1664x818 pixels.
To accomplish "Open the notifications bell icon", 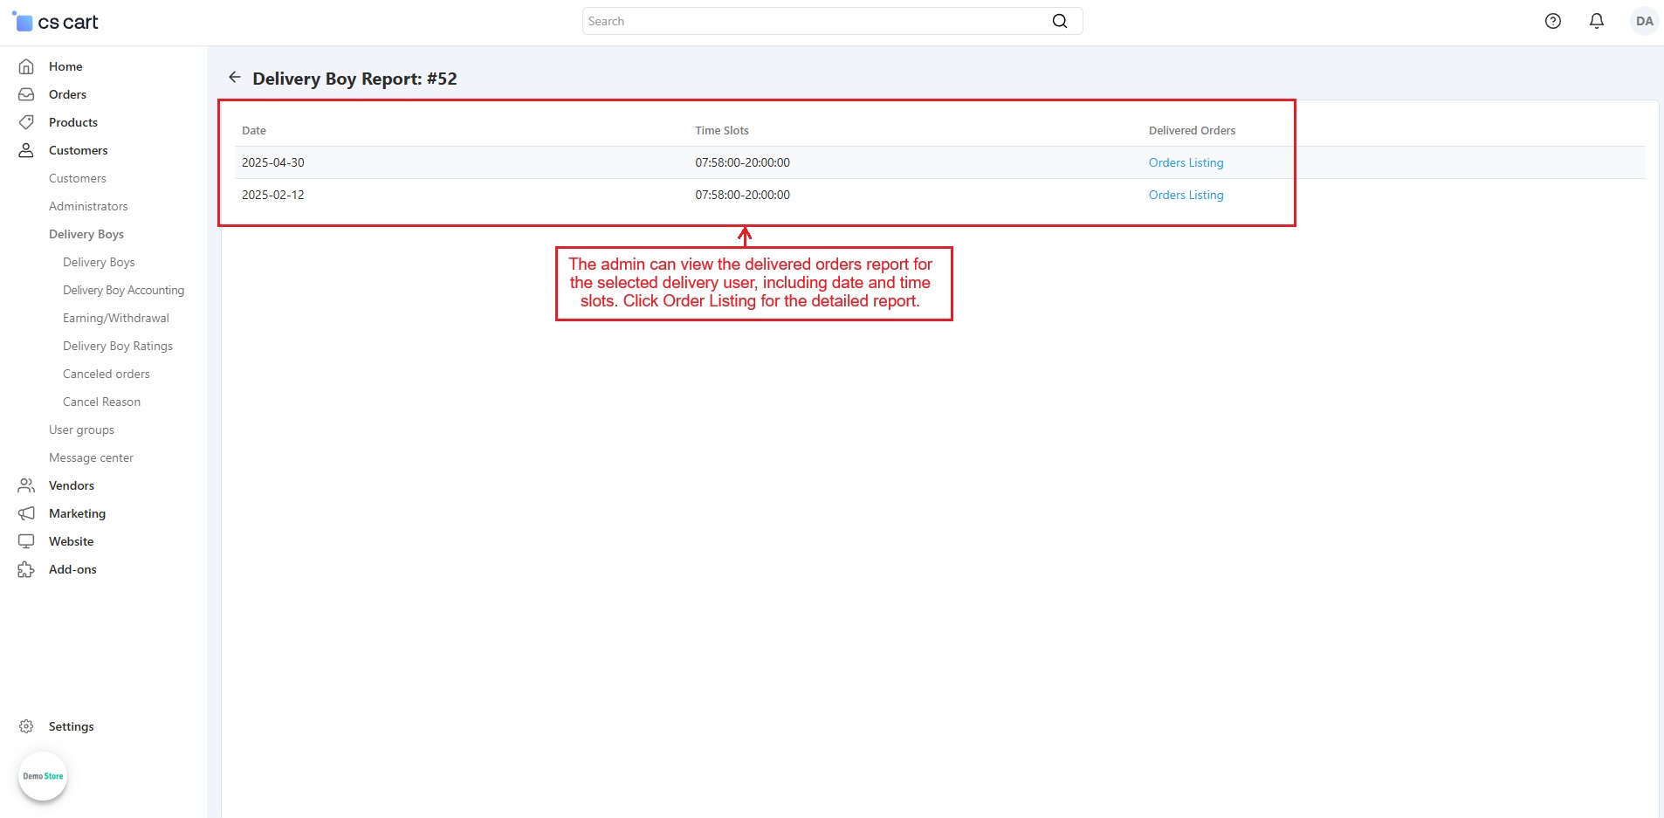I will pyautogui.click(x=1596, y=21).
